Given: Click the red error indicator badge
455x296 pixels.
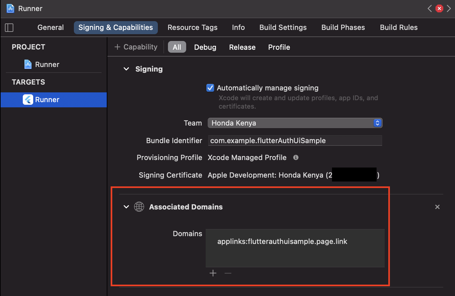Looking at the screenshot, I should (x=439, y=8).
